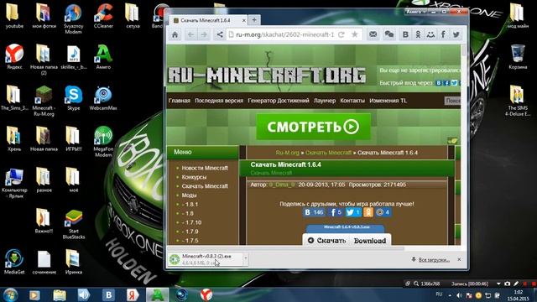Share via VK button showing 146
Screen dimensions: 537x302
pyautogui.click(x=314, y=212)
